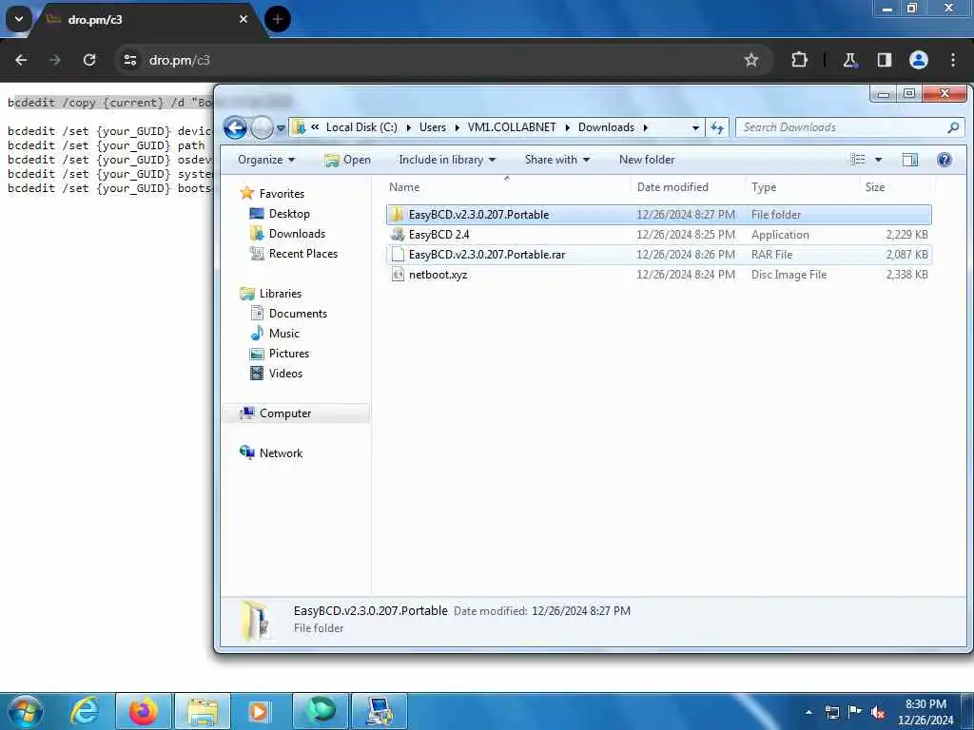Open the Windows Start menu

[25, 711]
